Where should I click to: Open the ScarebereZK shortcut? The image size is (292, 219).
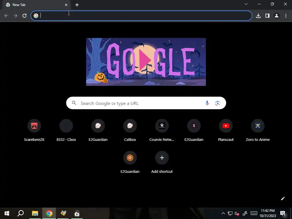34,131
